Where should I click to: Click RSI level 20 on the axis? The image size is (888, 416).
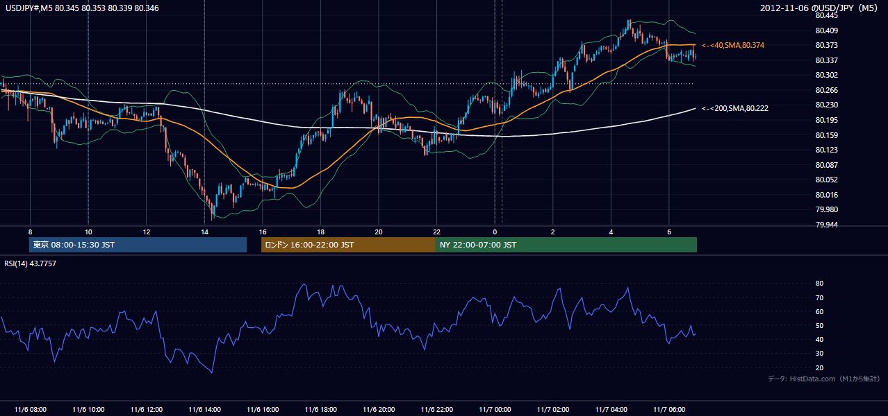[820, 367]
